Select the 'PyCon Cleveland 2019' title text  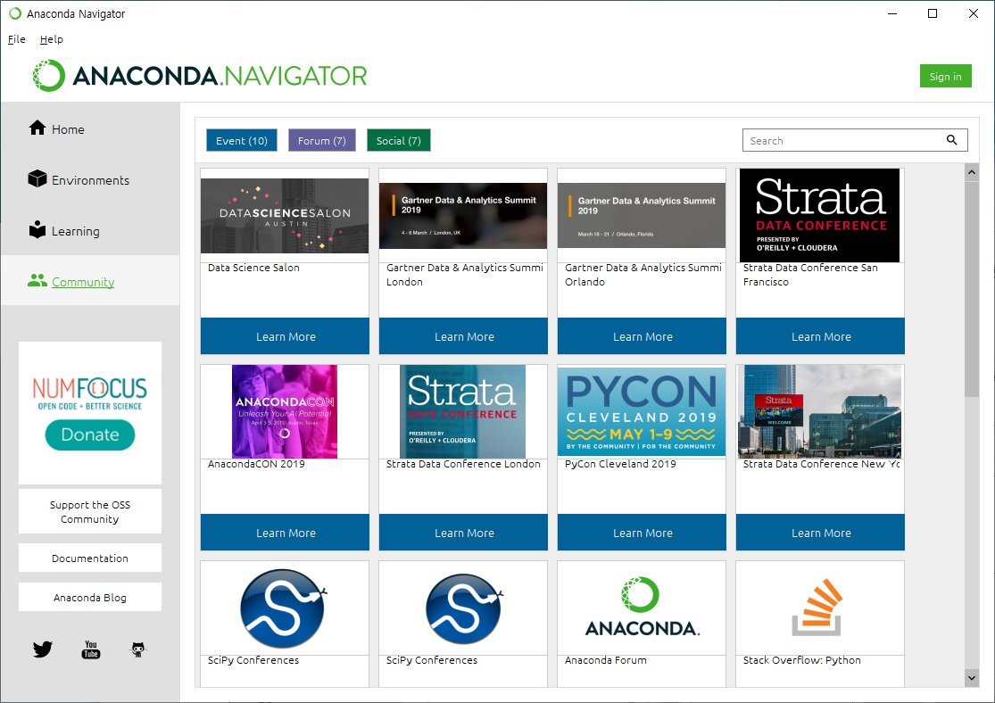tap(620, 464)
